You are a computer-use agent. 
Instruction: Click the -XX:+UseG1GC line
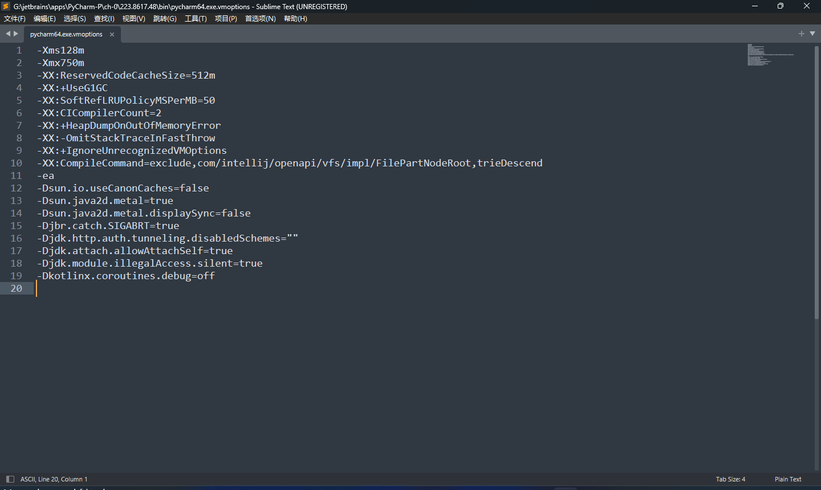(72, 88)
